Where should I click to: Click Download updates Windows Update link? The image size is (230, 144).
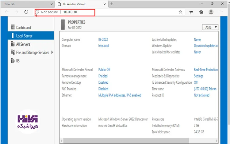point(206,46)
